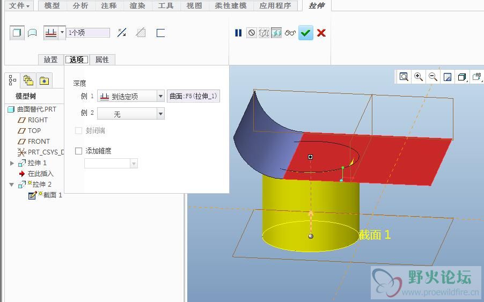Enable the 添加锥度 checkbox

79,151
